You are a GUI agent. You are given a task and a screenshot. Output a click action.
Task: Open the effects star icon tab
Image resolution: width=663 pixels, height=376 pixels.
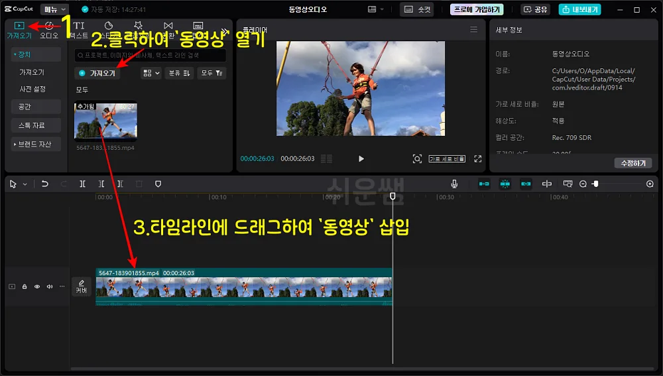[139, 27]
